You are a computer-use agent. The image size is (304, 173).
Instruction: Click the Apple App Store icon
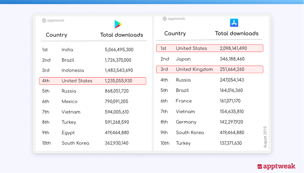pos(234,23)
